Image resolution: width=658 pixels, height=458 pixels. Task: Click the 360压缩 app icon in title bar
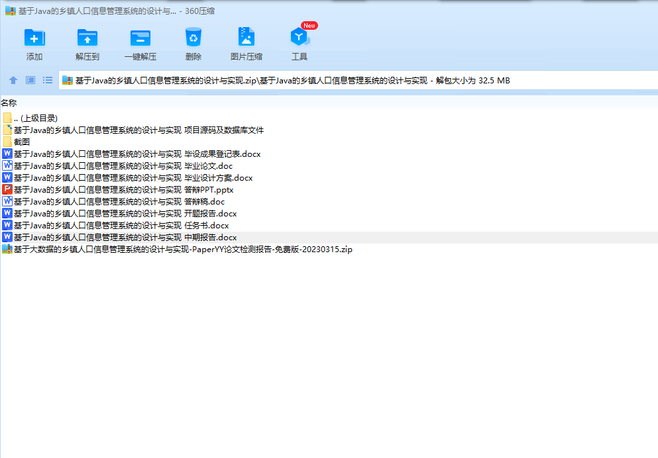(11, 11)
